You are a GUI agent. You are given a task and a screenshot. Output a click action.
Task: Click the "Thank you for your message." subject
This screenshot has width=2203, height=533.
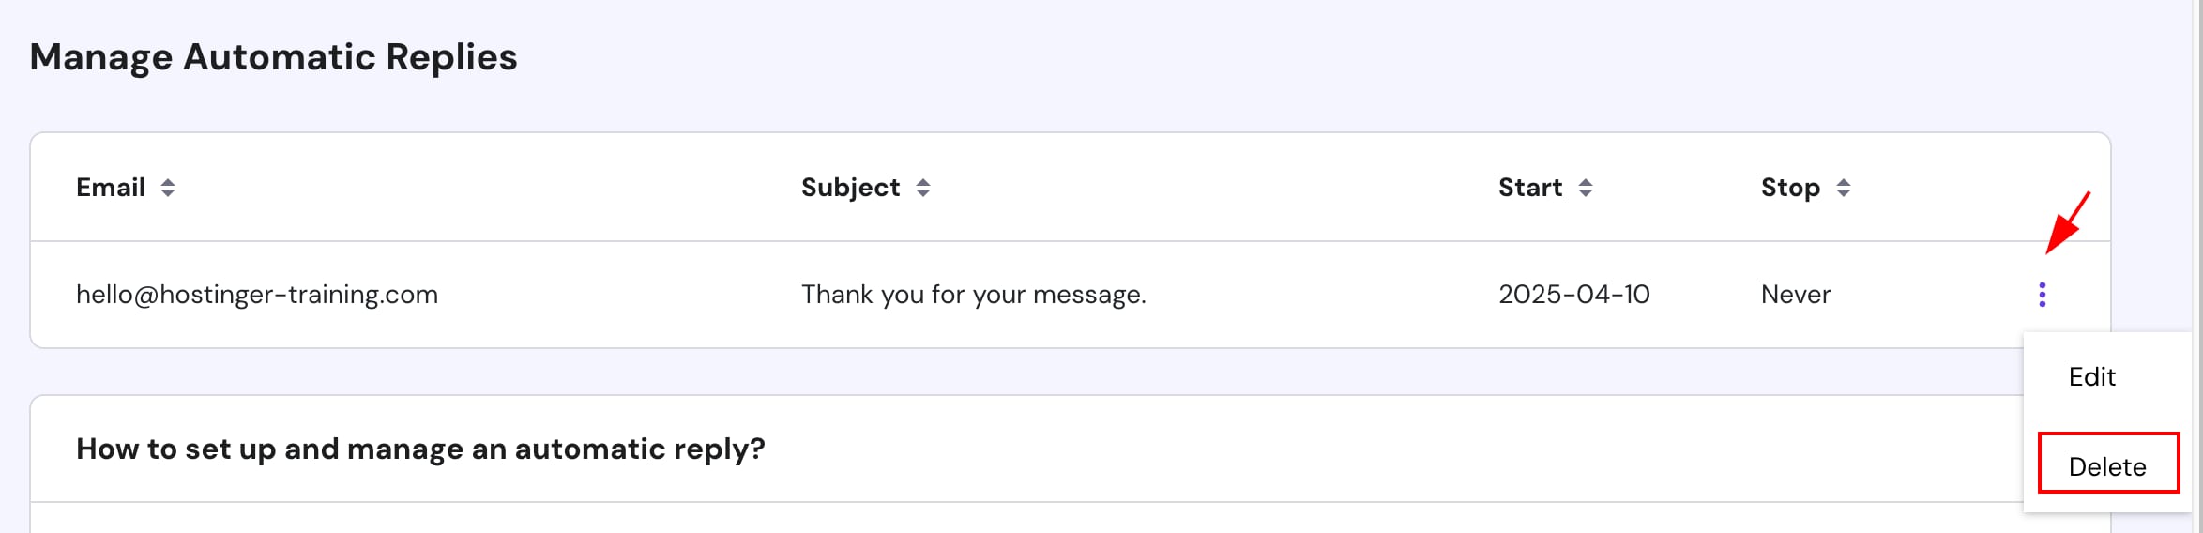(x=973, y=295)
